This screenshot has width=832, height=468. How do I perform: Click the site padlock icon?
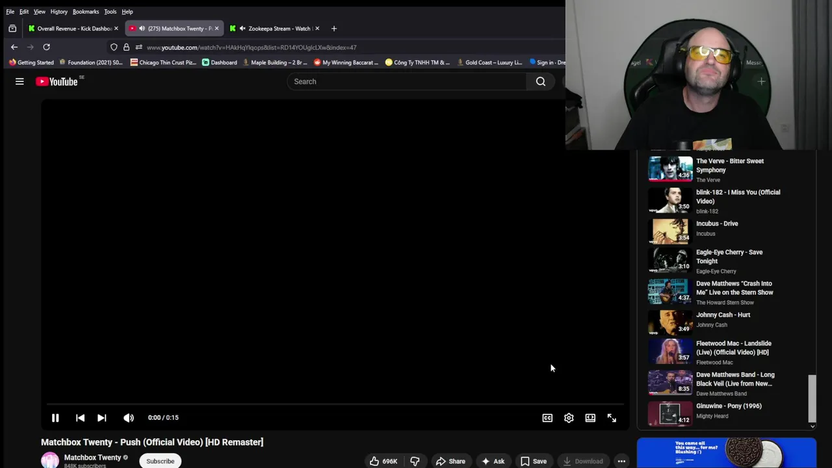(x=126, y=47)
